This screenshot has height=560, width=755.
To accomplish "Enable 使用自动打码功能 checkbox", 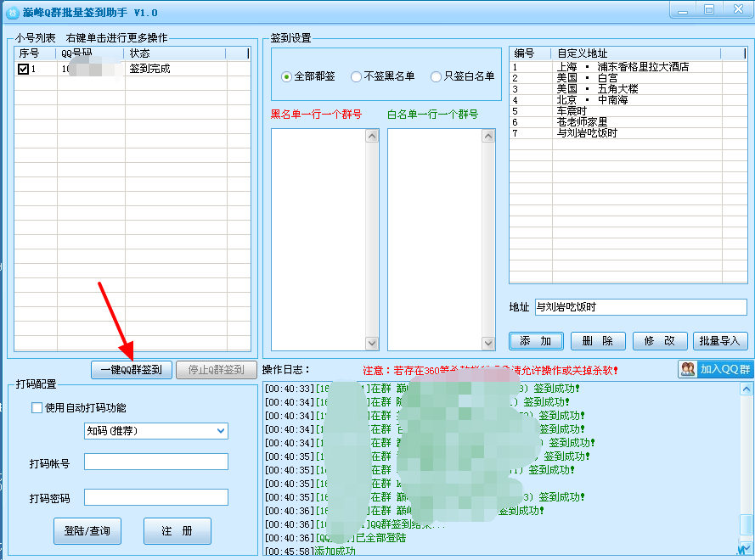I will (x=37, y=408).
